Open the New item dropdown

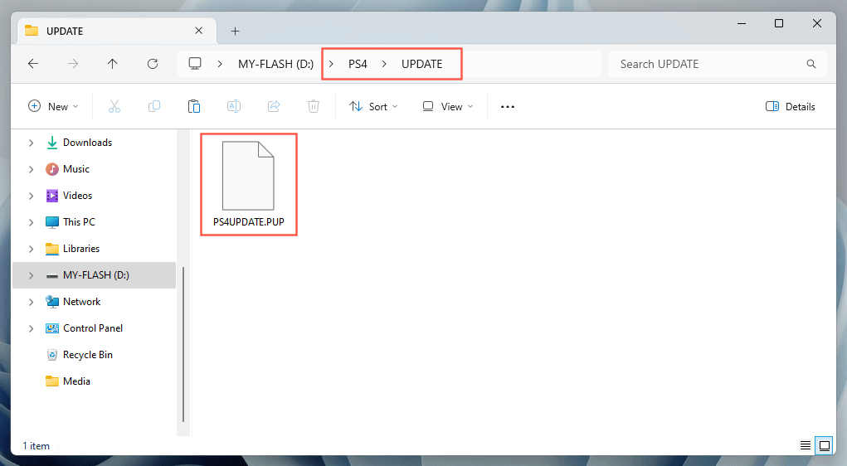53,106
